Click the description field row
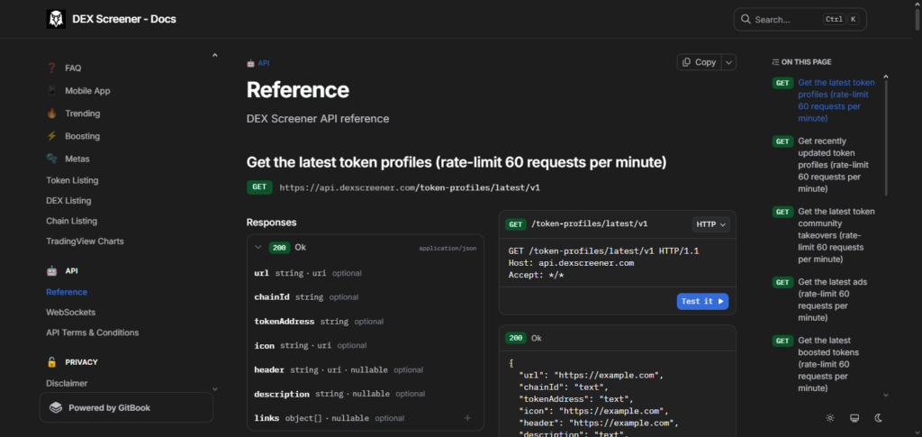The image size is (922, 437). pos(366,394)
